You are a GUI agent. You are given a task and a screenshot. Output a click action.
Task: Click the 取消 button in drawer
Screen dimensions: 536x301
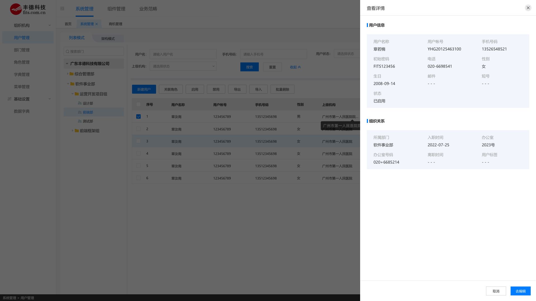(x=496, y=291)
